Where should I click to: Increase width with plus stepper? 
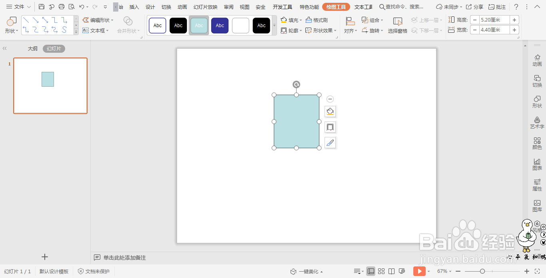pyautogui.click(x=514, y=30)
